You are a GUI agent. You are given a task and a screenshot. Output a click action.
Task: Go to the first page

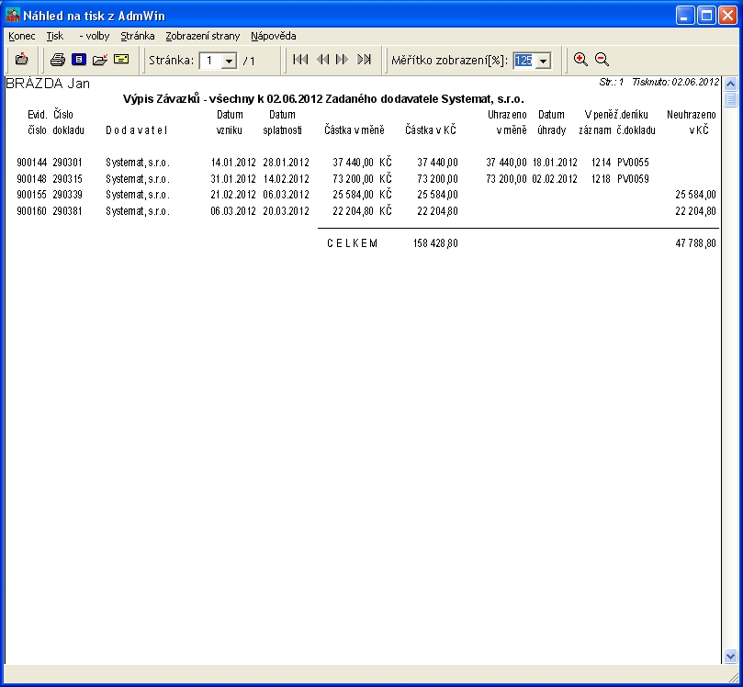(300, 60)
